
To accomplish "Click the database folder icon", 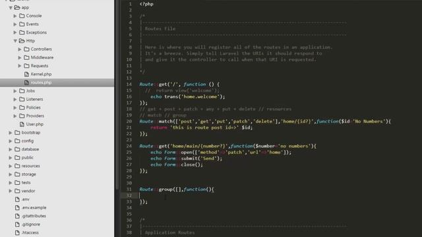I will [x=18, y=149].
